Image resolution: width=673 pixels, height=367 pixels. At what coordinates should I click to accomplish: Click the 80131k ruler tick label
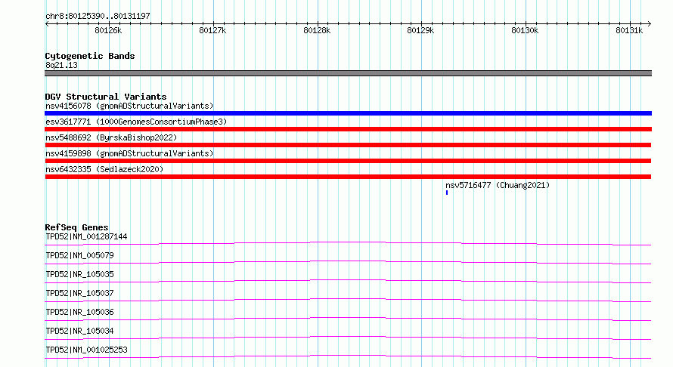629,30
